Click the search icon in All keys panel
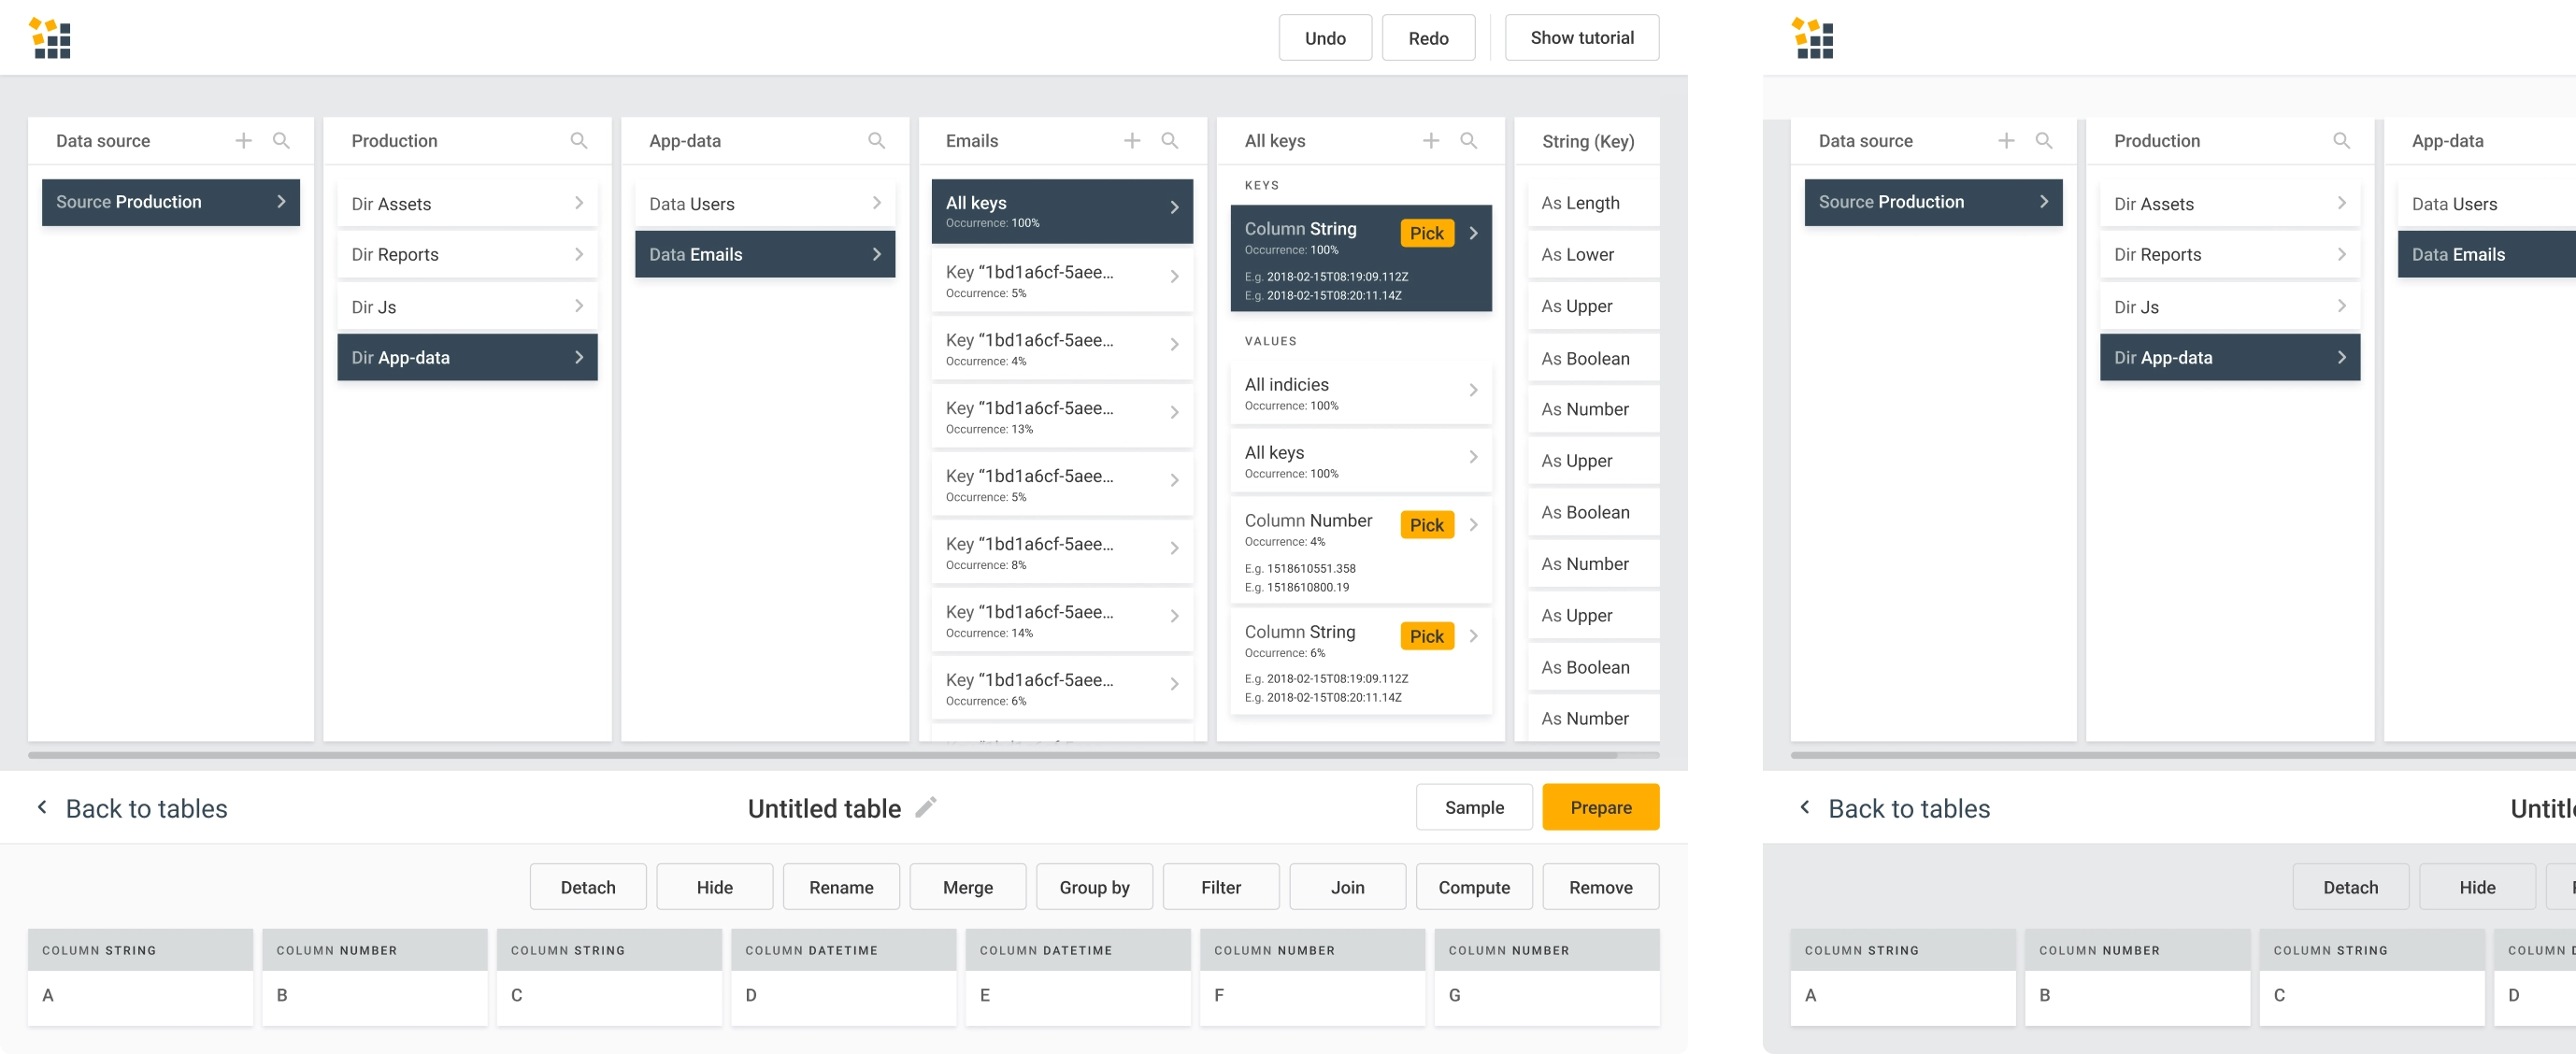Viewport: 2576px width, 1054px height. click(x=1468, y=141)
